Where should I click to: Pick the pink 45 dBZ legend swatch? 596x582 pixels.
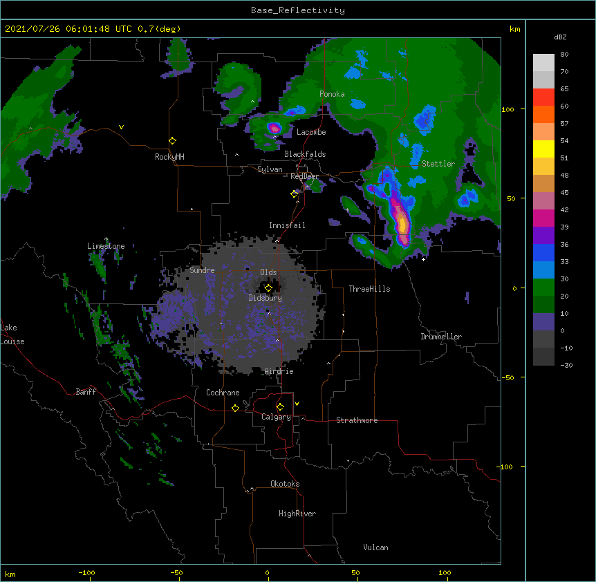(x=543, y=201)
